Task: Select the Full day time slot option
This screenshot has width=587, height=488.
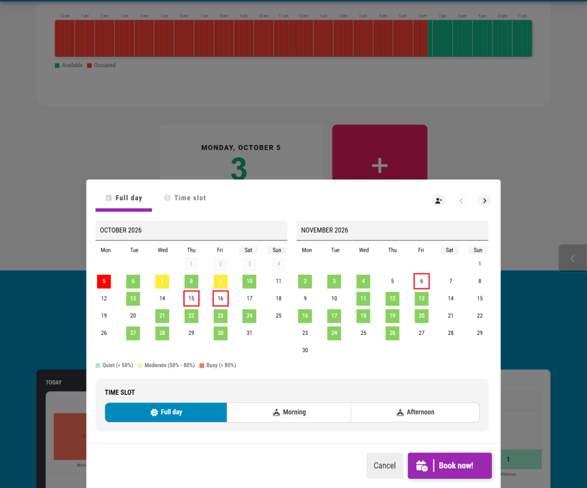Action: (166, 412)
